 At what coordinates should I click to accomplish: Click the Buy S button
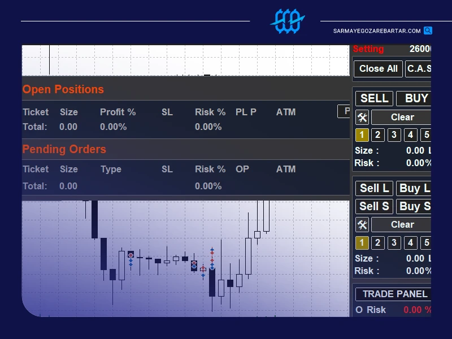[x=414, y=206]
